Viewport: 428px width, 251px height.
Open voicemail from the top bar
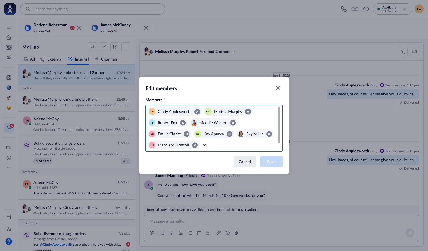355,9
